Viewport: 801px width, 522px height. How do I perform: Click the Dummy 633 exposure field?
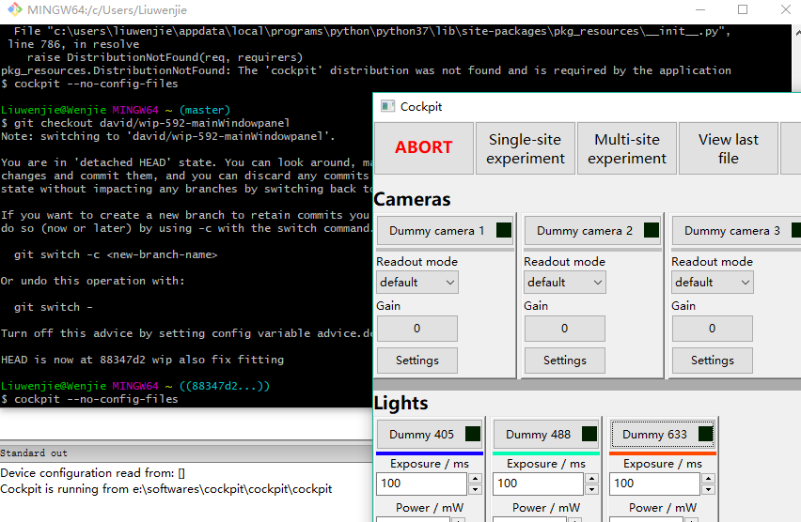point(655,484)
